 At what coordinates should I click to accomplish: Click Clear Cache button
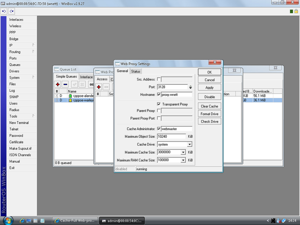point(209,106)
